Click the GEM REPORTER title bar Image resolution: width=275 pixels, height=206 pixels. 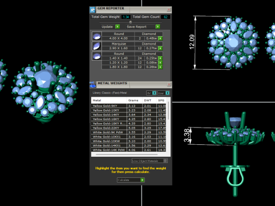point(131,10)
